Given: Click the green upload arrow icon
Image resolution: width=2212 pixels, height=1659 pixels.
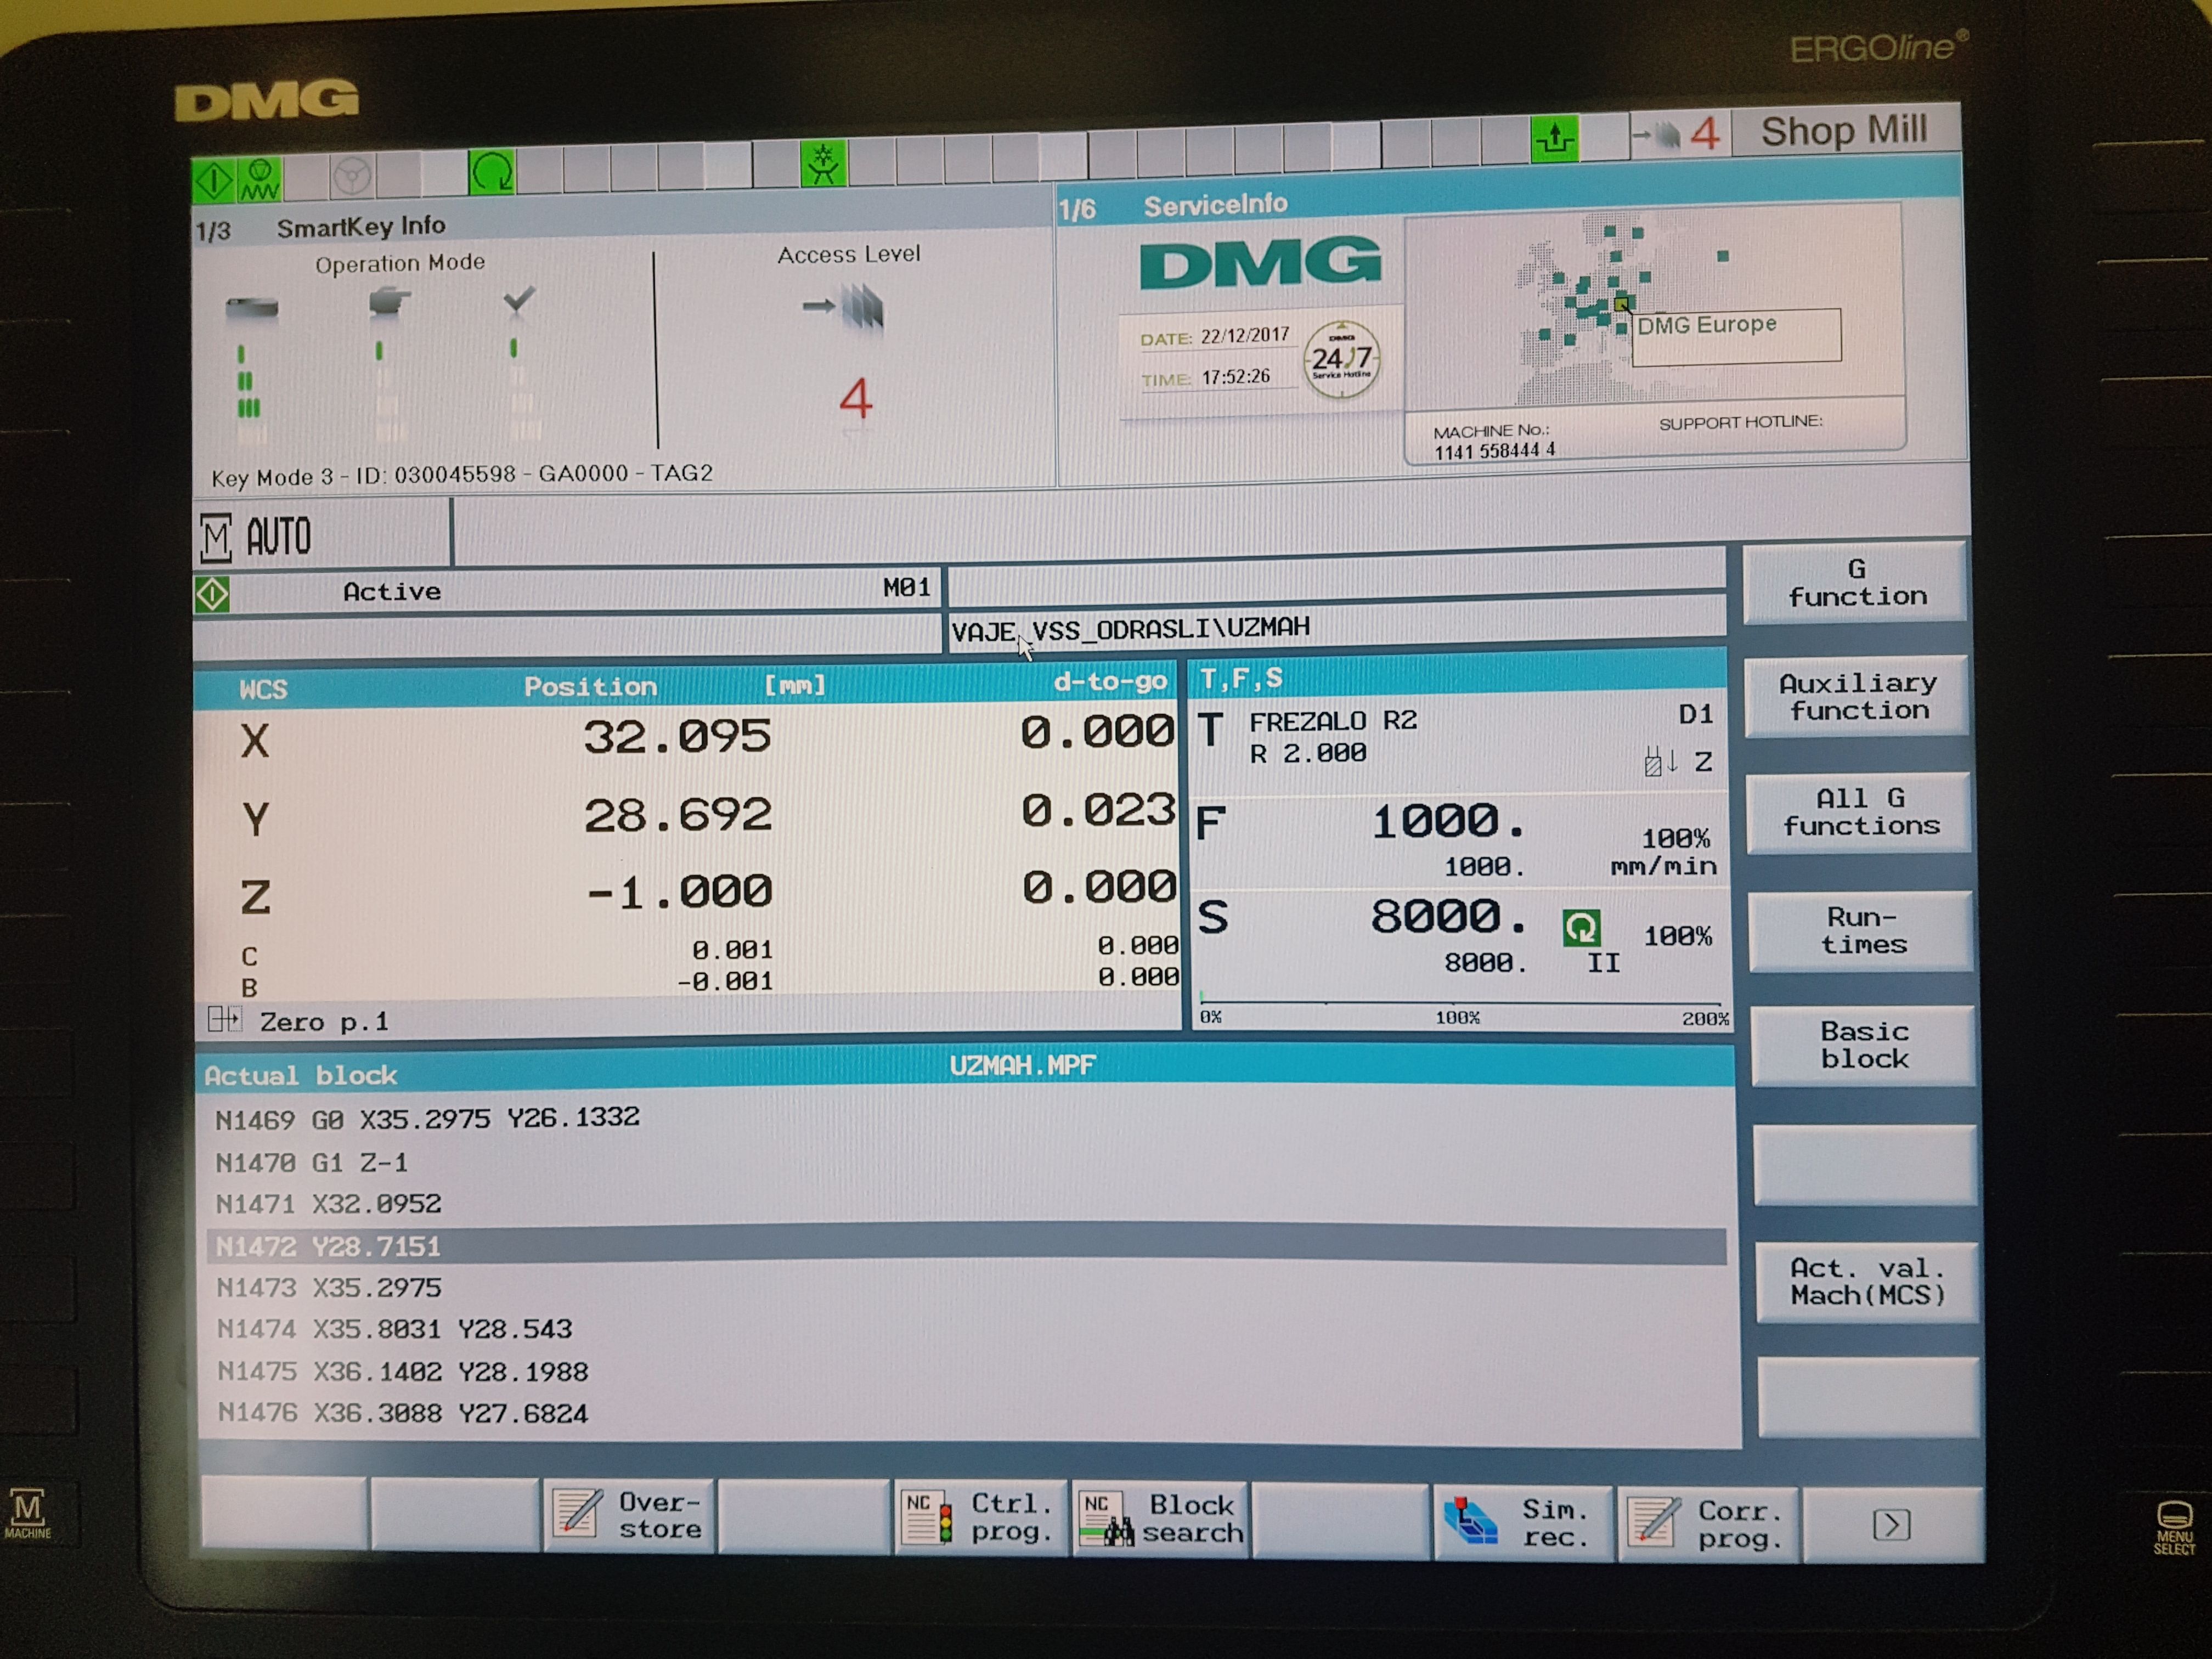Looking at the screenshot, I should point(1555,138).
